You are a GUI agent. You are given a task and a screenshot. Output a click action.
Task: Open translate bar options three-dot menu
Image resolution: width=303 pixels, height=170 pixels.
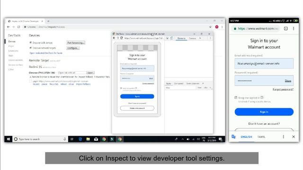pos(284,136)
